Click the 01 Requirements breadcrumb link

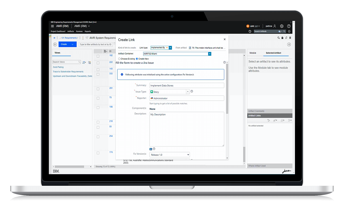pos(69,38)
